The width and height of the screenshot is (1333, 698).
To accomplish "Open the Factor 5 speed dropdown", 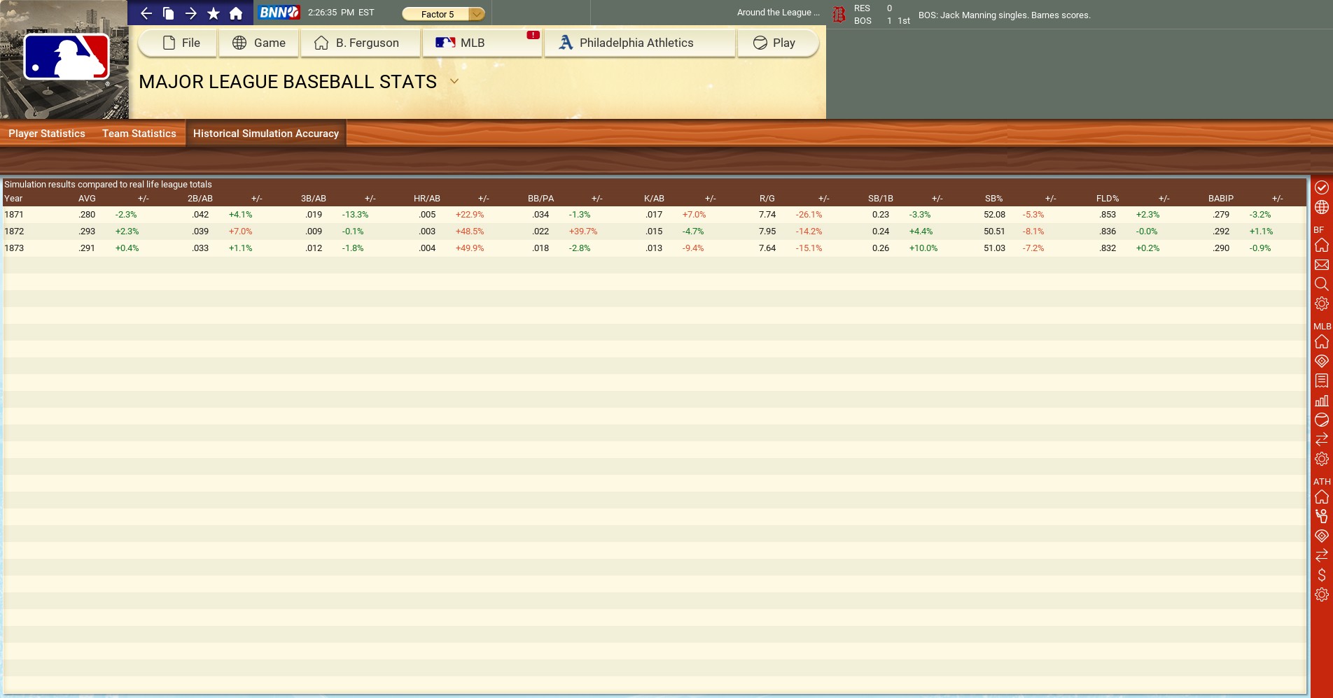I will 443,14.
